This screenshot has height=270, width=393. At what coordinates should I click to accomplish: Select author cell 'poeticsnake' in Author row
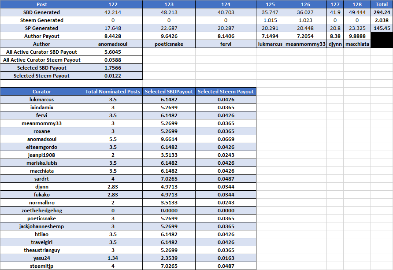(x=169, y=44)
